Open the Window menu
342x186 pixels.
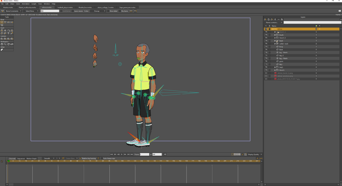click(x=47, y=4)
